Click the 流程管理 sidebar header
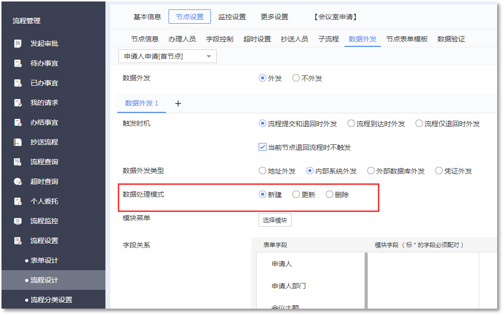 point(27,21)
